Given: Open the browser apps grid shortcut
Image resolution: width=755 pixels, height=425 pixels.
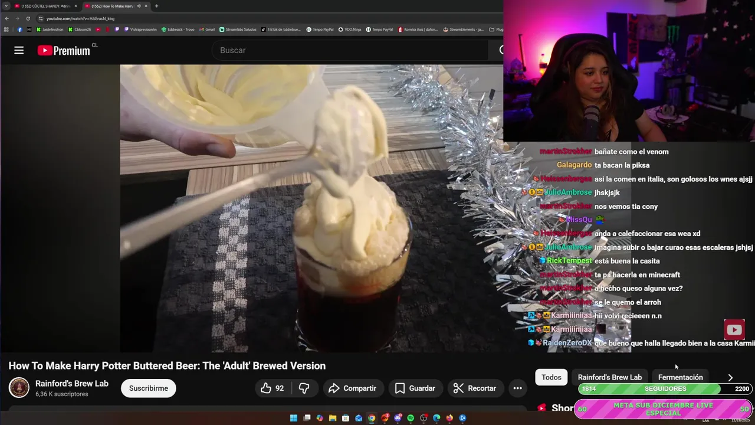Looking at the screenshot, I should tap(6, 29).
